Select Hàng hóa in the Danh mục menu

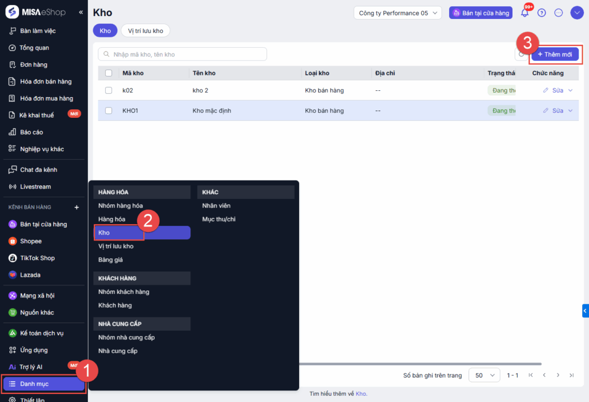(112, 219)
